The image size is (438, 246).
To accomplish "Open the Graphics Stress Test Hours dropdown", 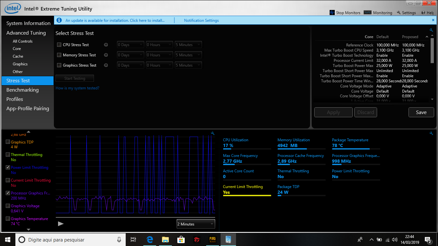I will [159, 65].
